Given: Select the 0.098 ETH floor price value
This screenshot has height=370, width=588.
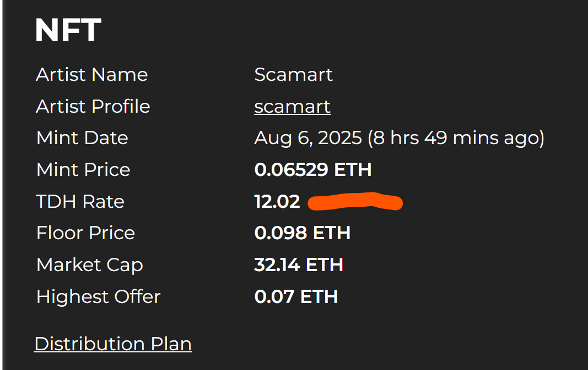Looking at the screenshot, I should 302,233.
